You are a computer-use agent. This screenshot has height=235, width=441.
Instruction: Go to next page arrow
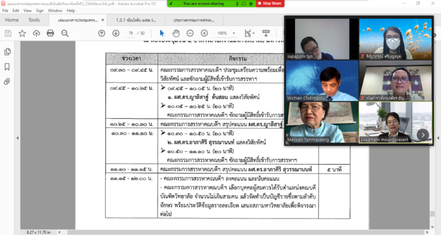(x=116, y=33)
